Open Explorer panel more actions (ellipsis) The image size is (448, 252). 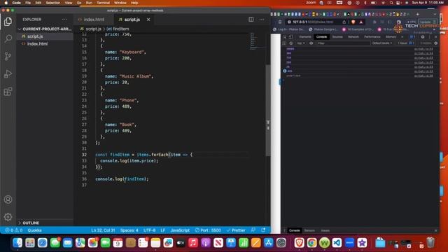point(64,20)
